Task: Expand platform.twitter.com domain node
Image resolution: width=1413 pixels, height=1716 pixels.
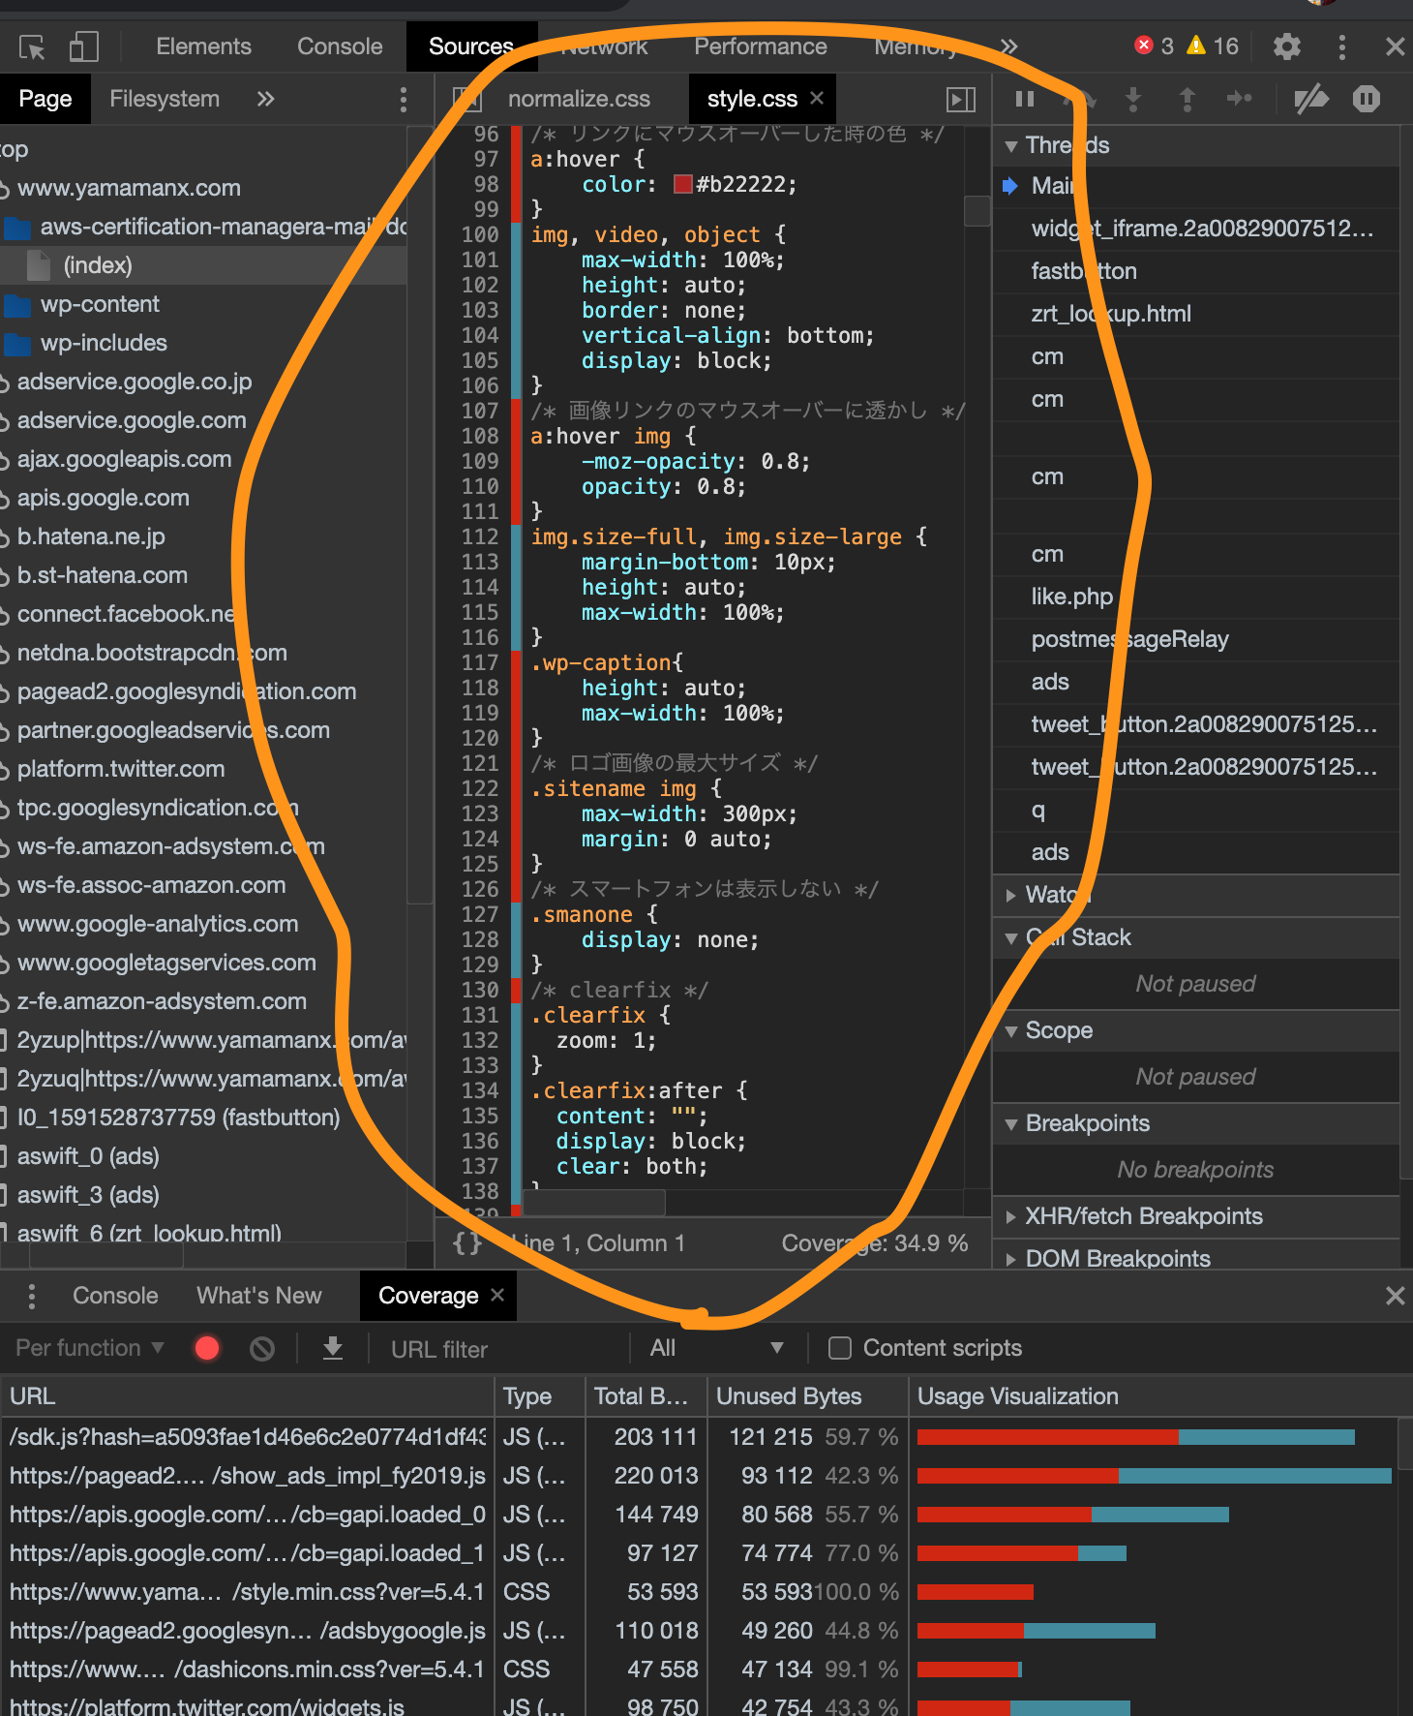Action: (x=203, y=769)
